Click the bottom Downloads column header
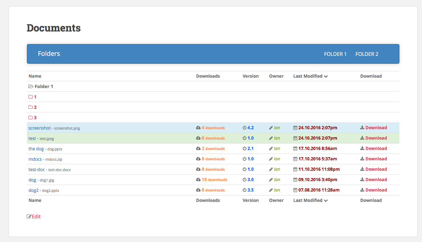The image size is (422, 242). (208, 200)
